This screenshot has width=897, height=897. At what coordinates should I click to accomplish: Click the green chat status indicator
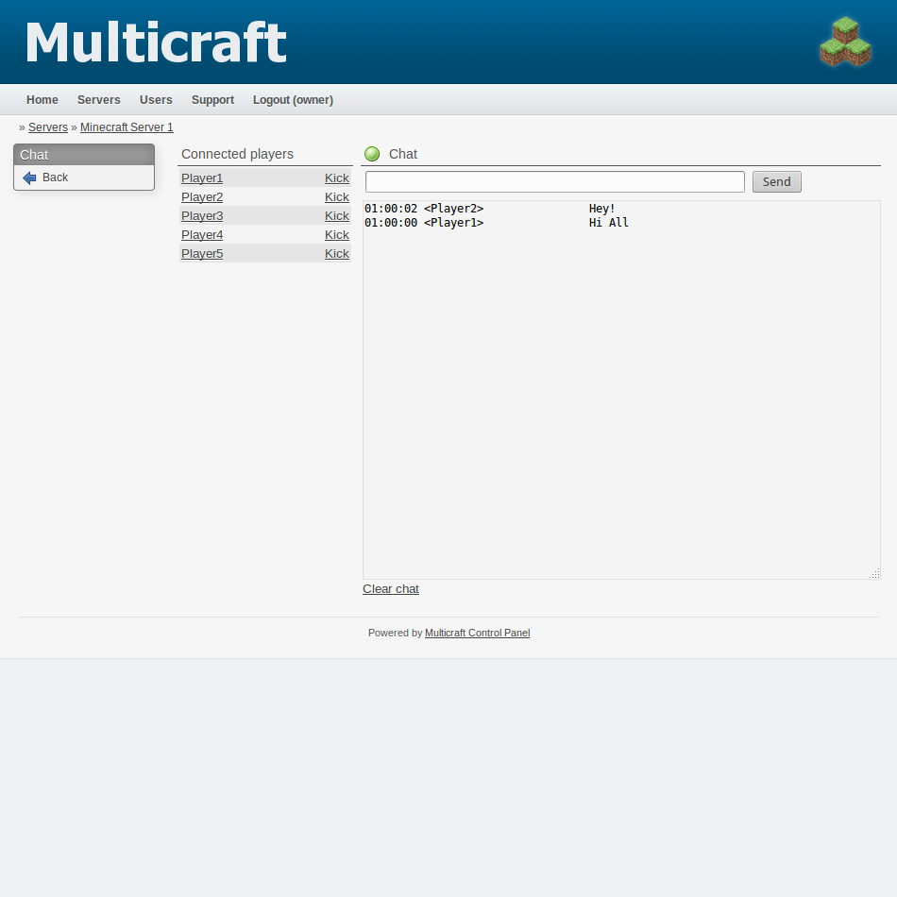pos(372,154)
